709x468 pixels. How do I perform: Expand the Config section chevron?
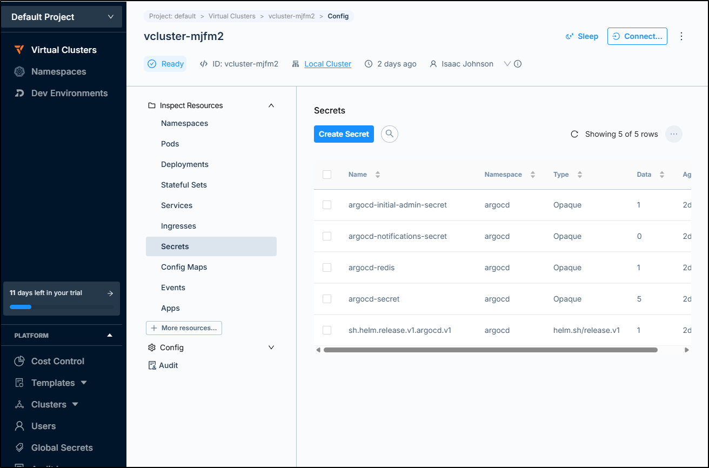tap(271, 347)
